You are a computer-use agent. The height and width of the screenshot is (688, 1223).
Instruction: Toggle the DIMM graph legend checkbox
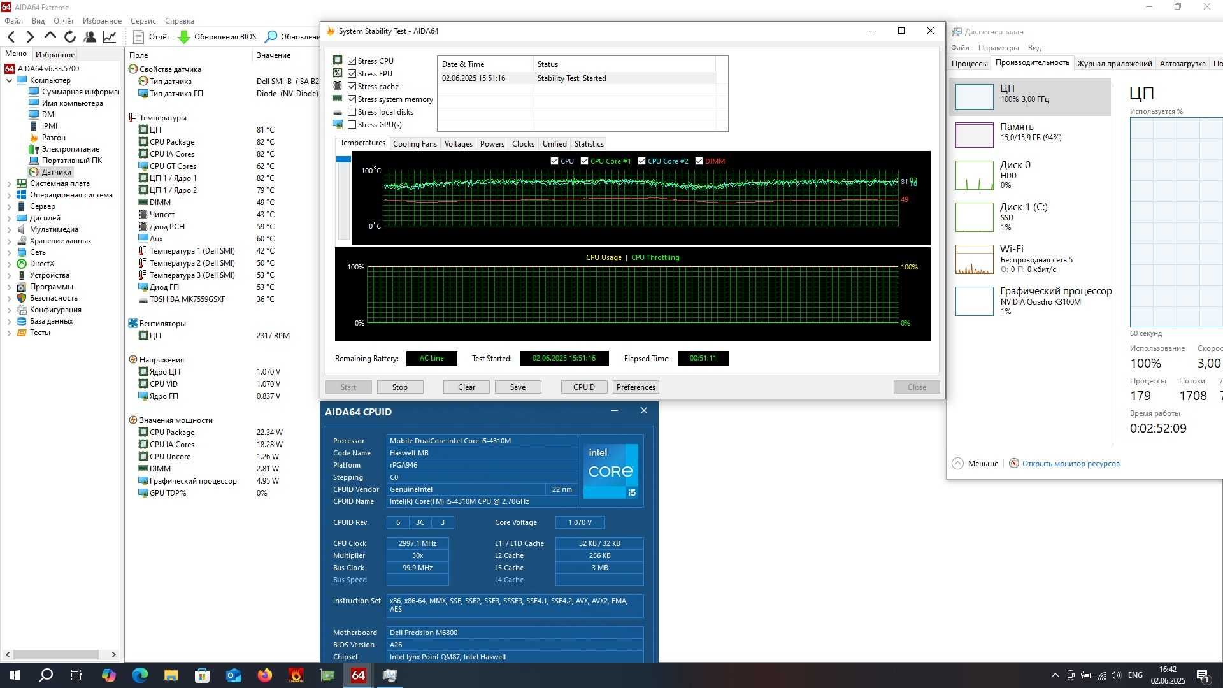(x=699, y=161)
